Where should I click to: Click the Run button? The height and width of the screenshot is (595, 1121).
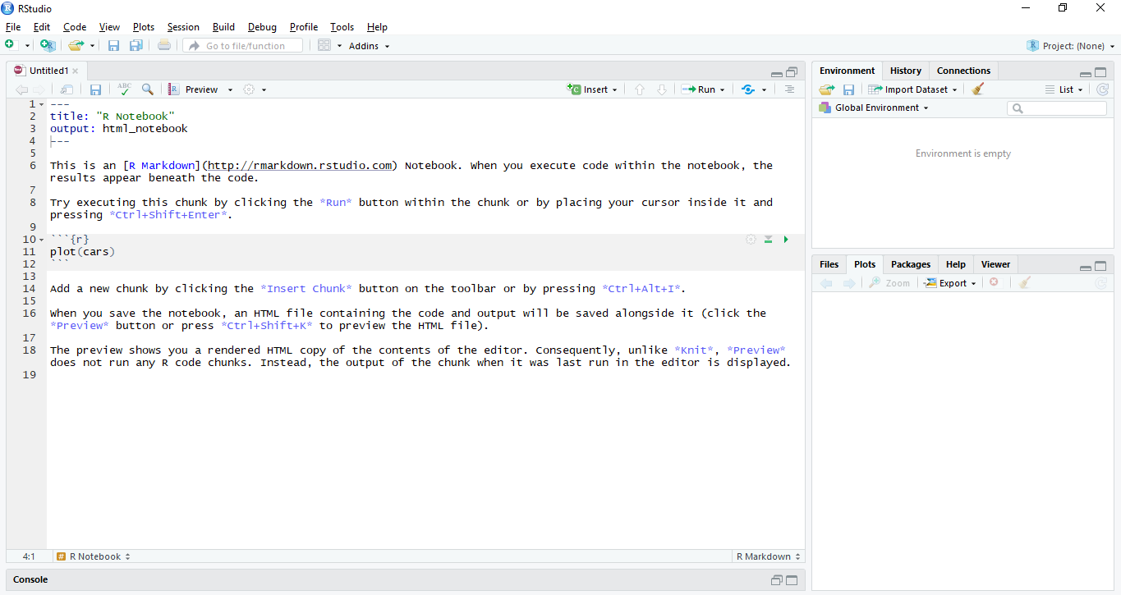coord(698,89)
